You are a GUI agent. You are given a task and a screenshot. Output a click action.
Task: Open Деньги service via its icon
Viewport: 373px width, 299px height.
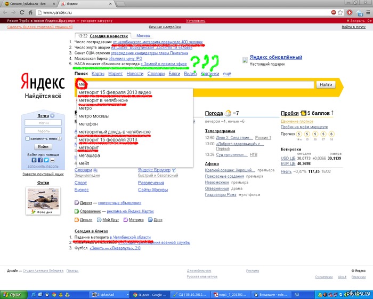pos(77,219)
